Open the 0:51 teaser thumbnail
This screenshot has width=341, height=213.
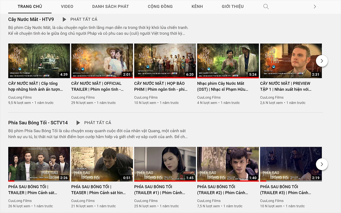(102, 164)
